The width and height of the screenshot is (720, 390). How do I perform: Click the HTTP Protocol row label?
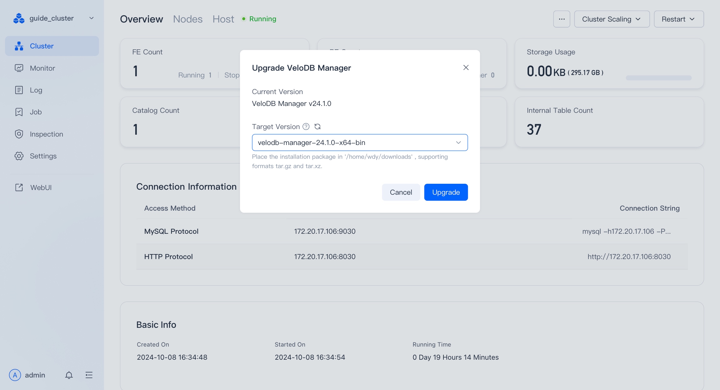pyautogui.click(x=168, y=257)
